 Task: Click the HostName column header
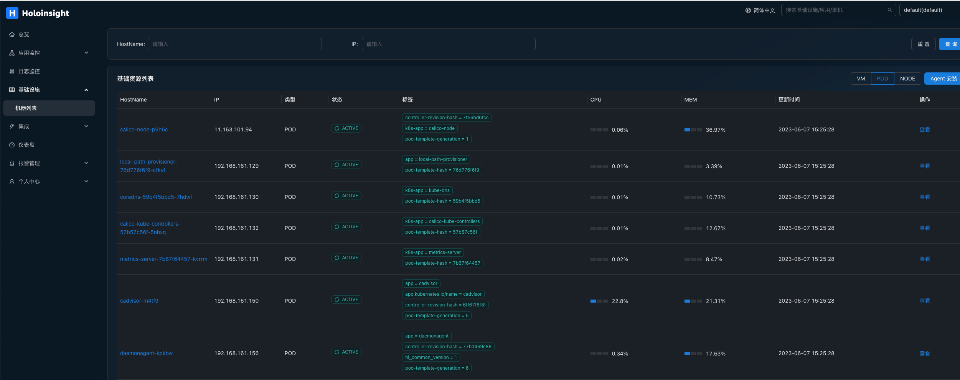coord(134,100)
